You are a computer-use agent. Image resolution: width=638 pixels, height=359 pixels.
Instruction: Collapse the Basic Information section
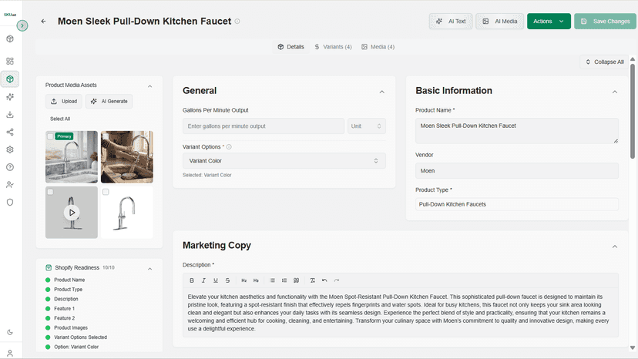point(614,92)
